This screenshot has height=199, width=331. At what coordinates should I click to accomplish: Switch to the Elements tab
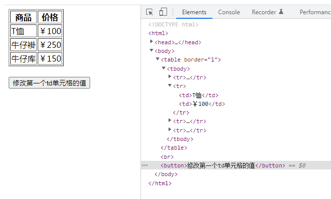(194, 12)
